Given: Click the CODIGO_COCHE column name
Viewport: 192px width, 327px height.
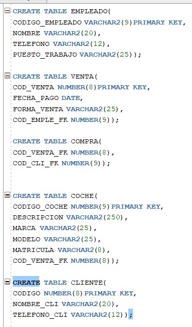Looking at the screenshot, I should [x=40, y=207].
